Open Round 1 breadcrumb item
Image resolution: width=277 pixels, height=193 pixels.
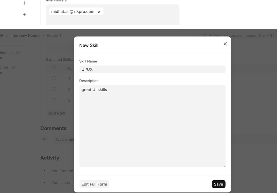[54, 35]
